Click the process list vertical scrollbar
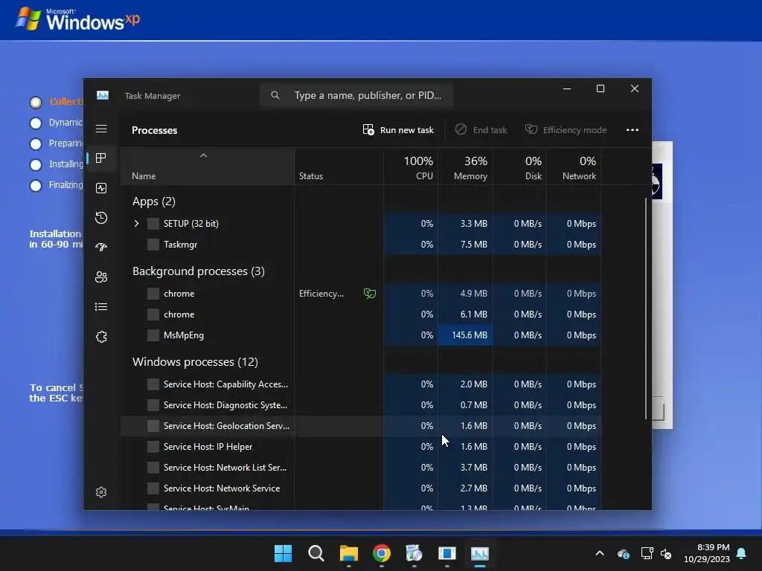762x571 pixels. (646, 308)
